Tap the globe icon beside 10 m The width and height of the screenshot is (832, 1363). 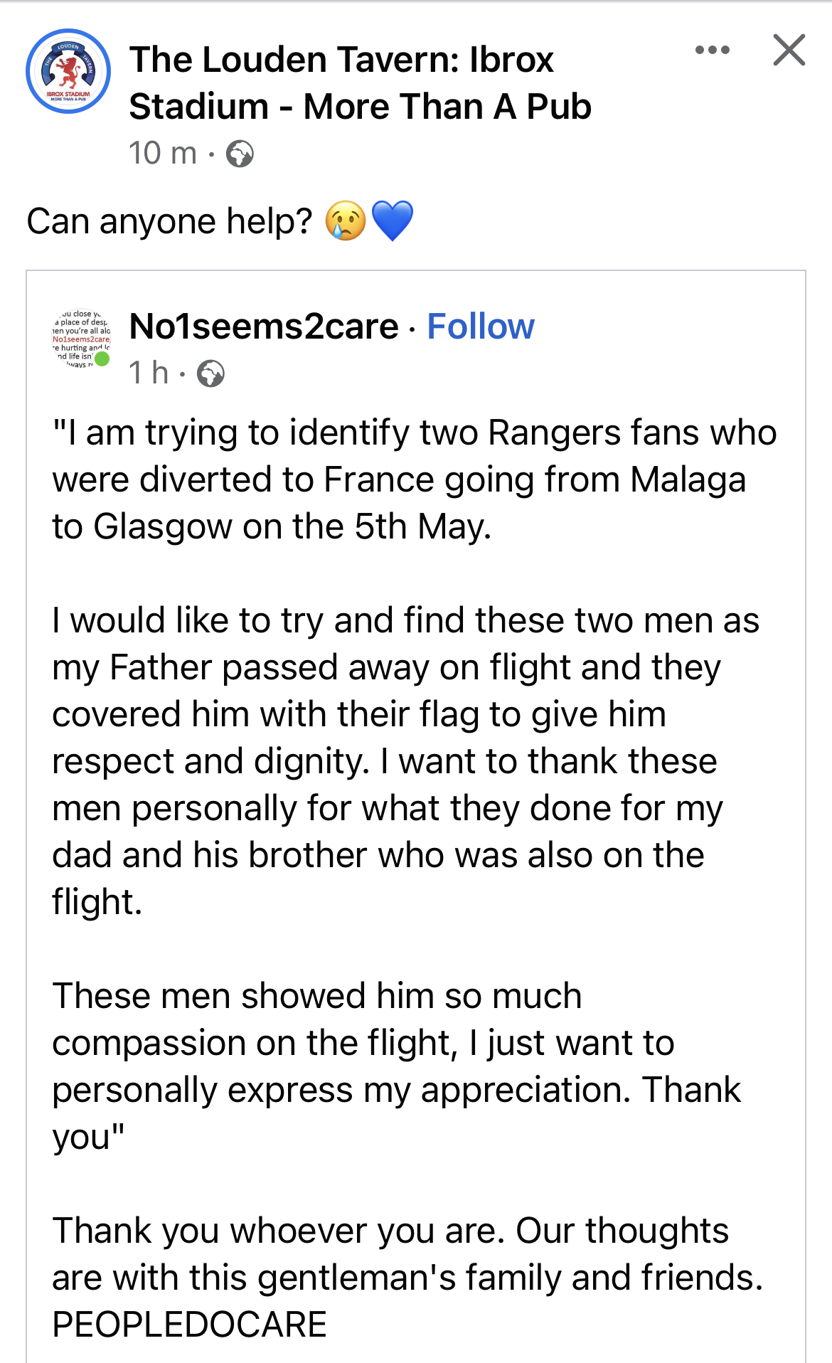click(240, 154)
